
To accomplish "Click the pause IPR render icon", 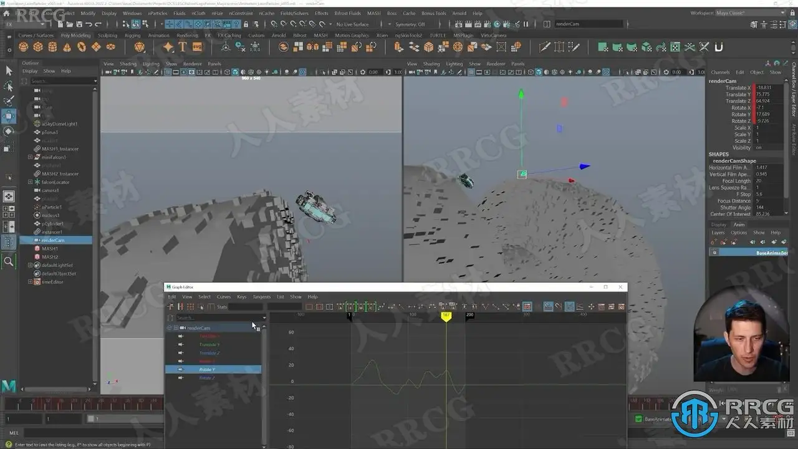I will (526, 24).
